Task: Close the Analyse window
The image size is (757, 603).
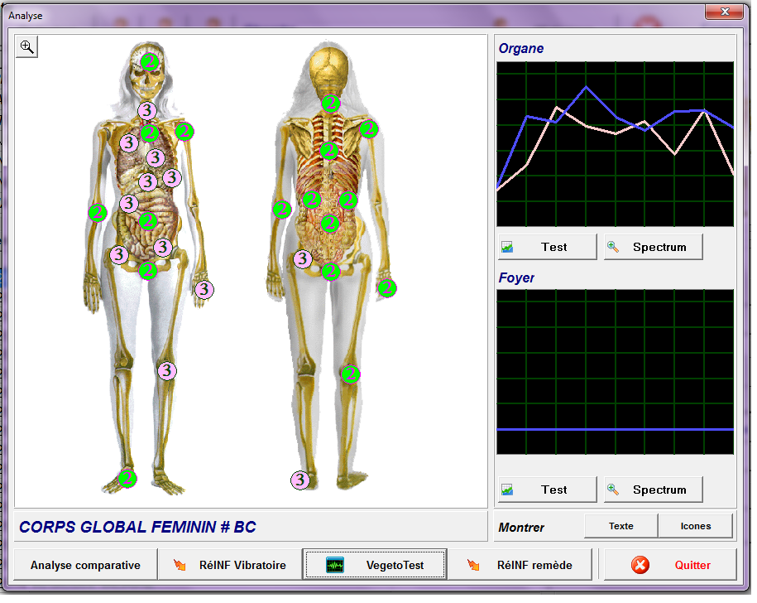Action: click(724, 12)
